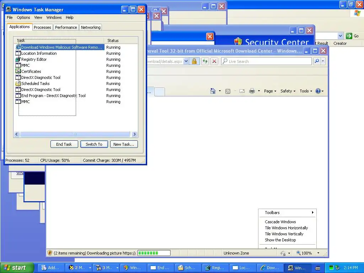Click the Print icon in IE toolbar

(252, 91)
